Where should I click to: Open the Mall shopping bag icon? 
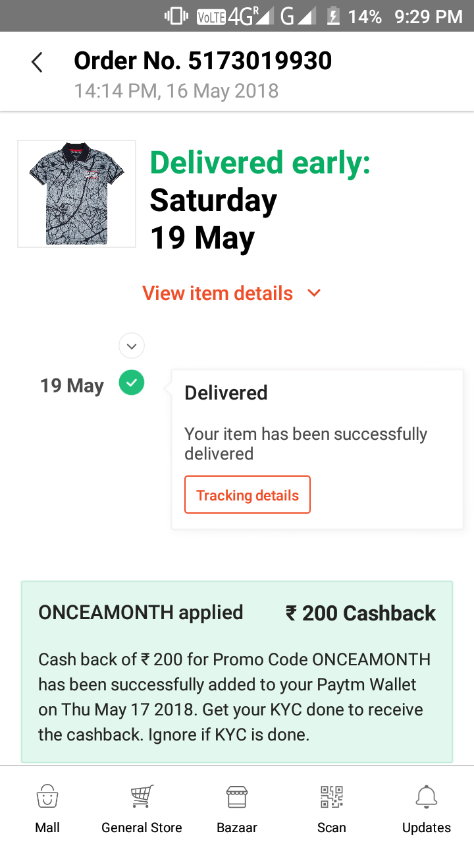47,796
